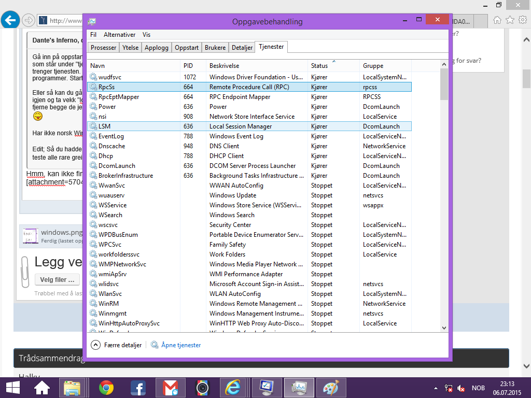Show hidden tray icons arrow

tap(436, 388)
